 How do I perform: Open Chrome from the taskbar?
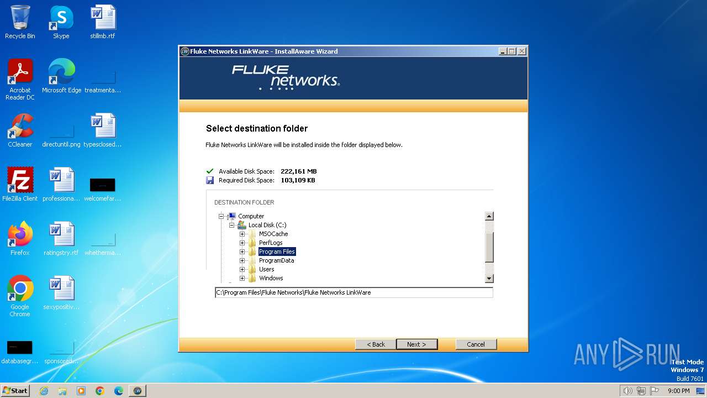pos(100,391)
